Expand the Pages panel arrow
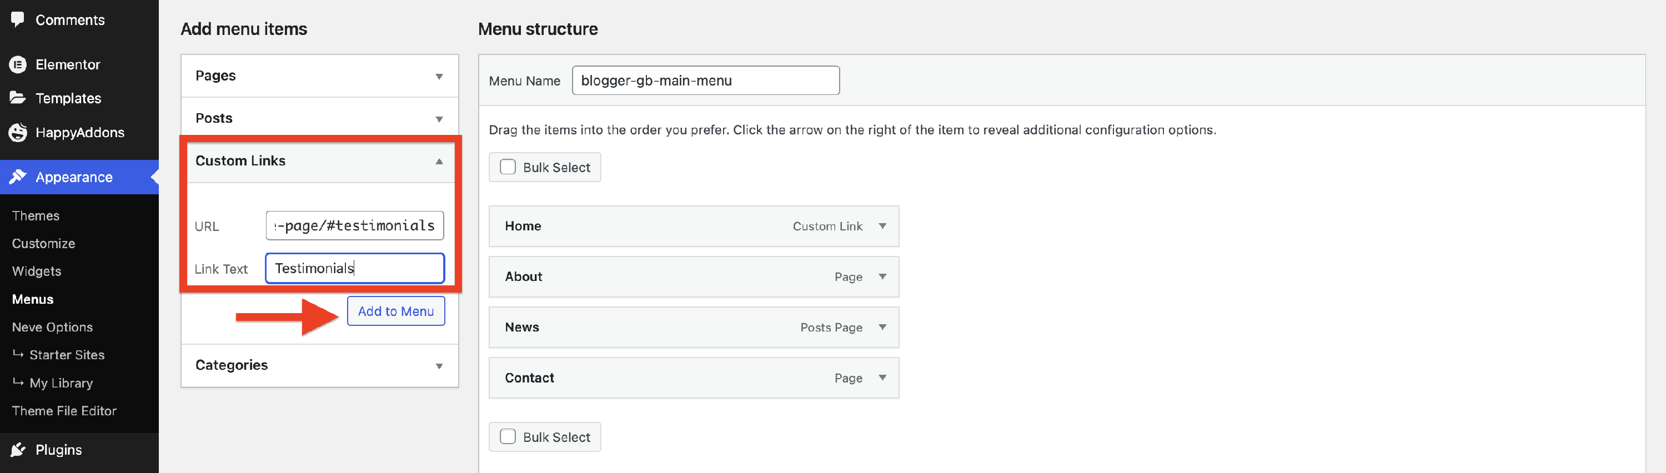The height and width of the screenshot is (473, 1666). coord(439,76)
